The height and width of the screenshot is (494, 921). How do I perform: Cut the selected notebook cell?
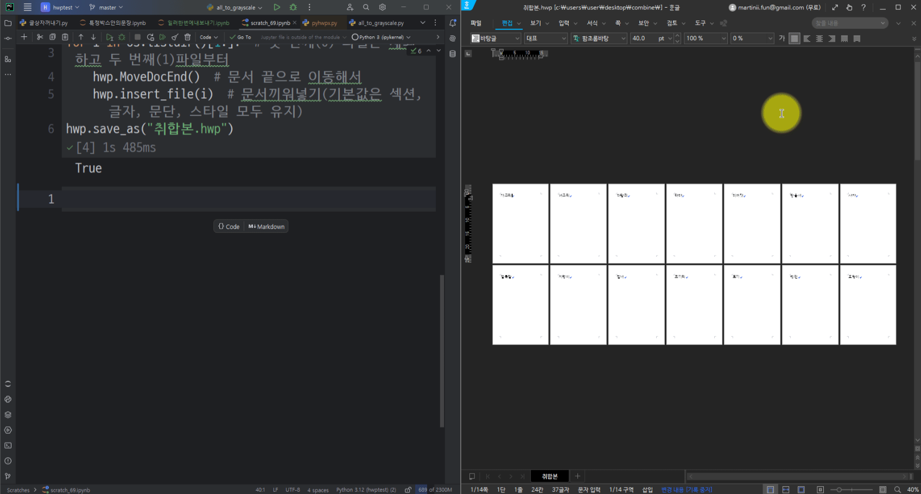40,37
